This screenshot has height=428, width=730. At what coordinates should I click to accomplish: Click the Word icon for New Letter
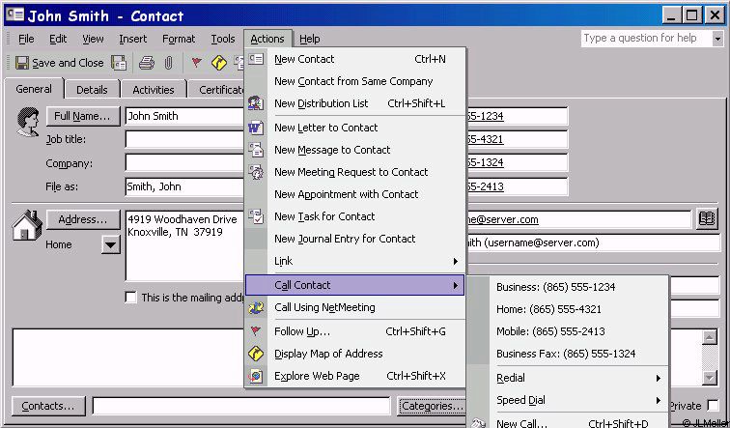[256, 128]
